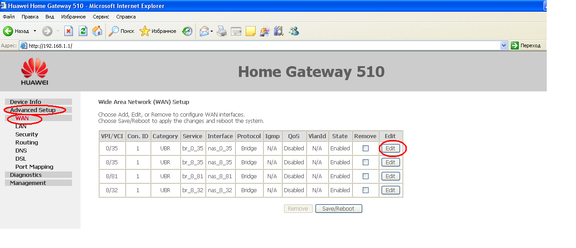Check the Remove box for 8/35 row

pos(365,162)
